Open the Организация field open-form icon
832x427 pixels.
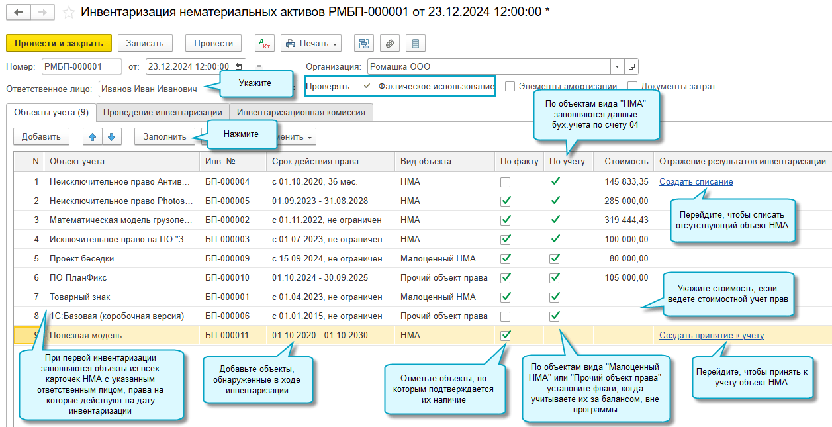[x=631, y=66]
